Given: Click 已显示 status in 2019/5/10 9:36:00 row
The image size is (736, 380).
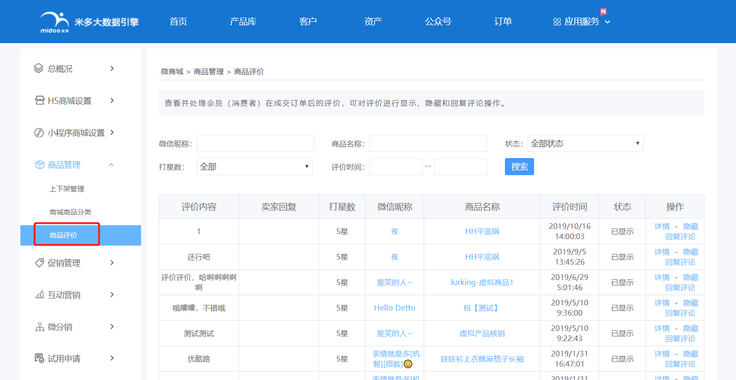Looking at the screenshot, I should (622, 308).
